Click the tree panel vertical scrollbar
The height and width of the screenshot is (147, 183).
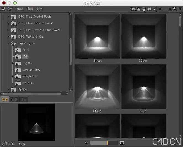pos(71,52)
